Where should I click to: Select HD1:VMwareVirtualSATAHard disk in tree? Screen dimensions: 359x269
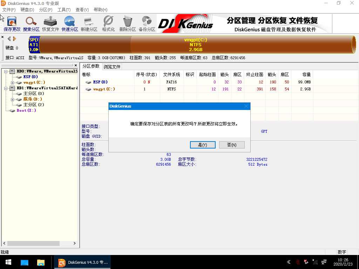coord(47,88)
